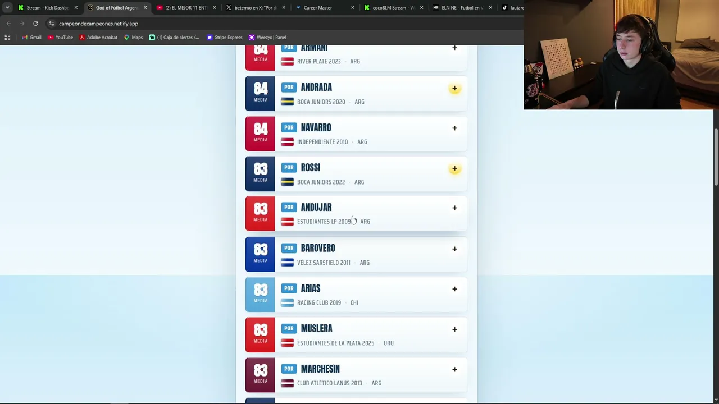Click the browser forward arrow
Image resolution: width=719 pixels, height=404 pixels.
point(22,24)
